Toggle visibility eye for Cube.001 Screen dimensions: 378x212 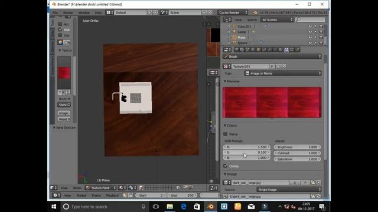click(310, 26)
